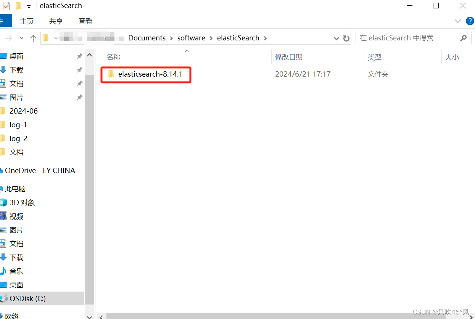Screen dimensions: 475x319
Task: Click Documents in the address path
Action: (147, 38)
